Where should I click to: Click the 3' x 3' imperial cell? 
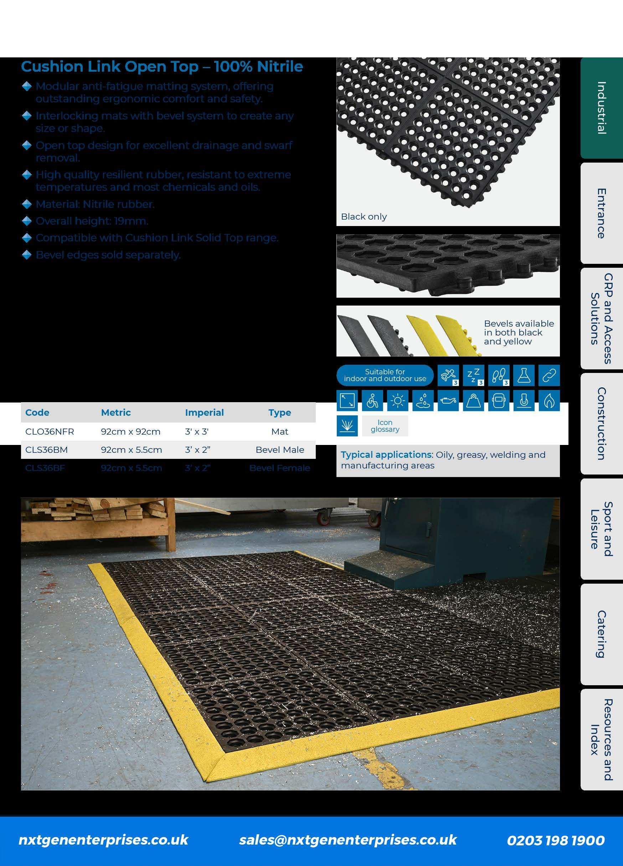[197, 431]
